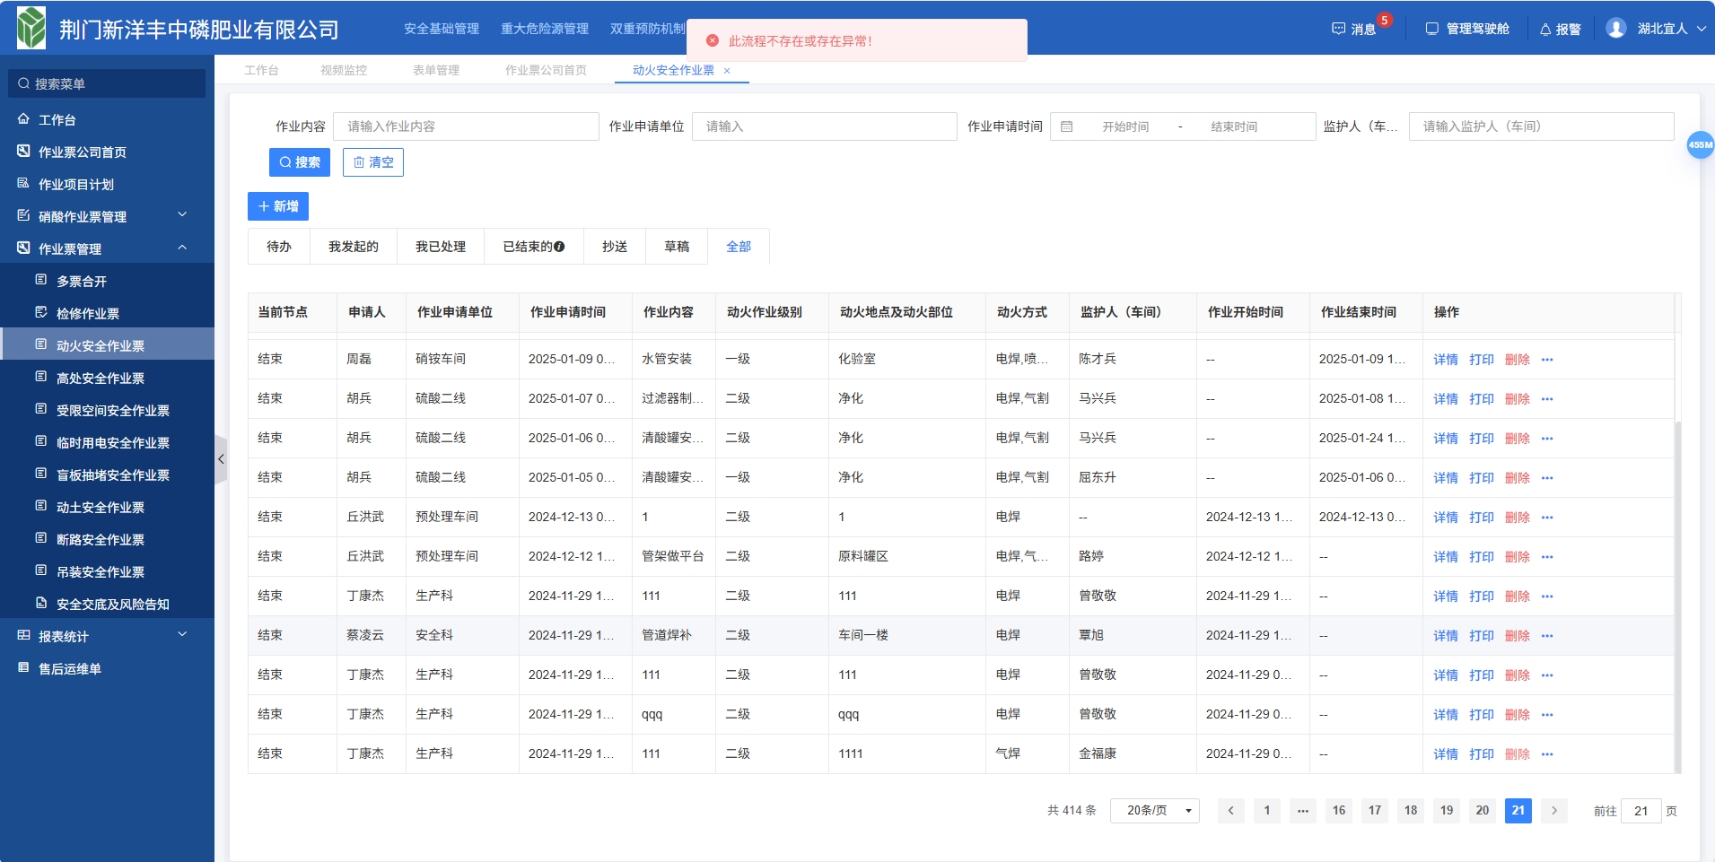Viewport: 1715px width, 862px height.
Task: Open 20条/页 page size dropdown
Action: tap(1155, 811)
